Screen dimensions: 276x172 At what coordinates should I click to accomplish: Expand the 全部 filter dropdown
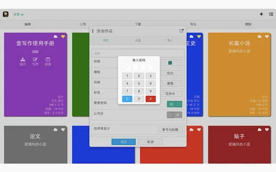click(x=18, y=14)
